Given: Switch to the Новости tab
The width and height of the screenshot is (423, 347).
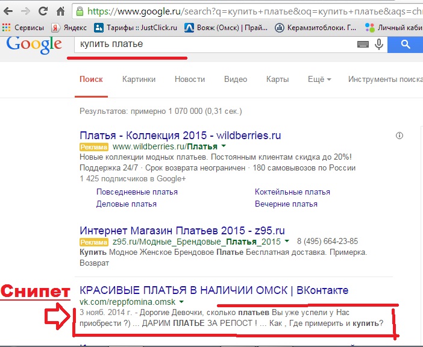Looking at the screenshot, I should pyautogui.click(x=190, y=80).
